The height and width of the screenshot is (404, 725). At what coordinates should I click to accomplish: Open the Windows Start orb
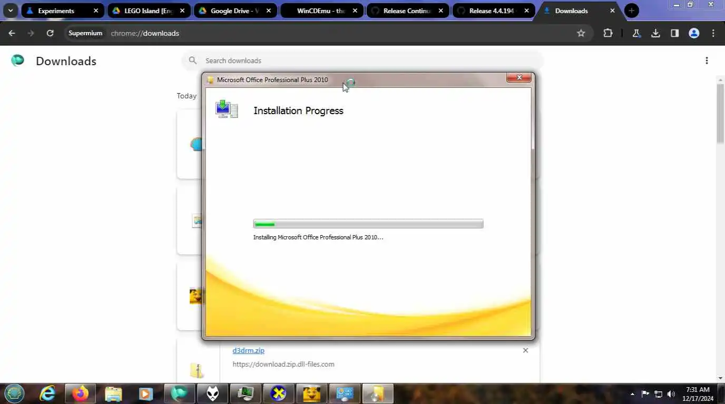point(15,393)
